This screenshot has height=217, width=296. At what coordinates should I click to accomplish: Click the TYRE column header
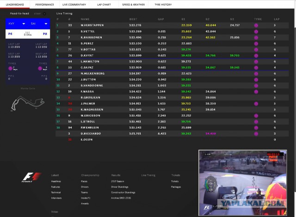(x=258, y=19)
